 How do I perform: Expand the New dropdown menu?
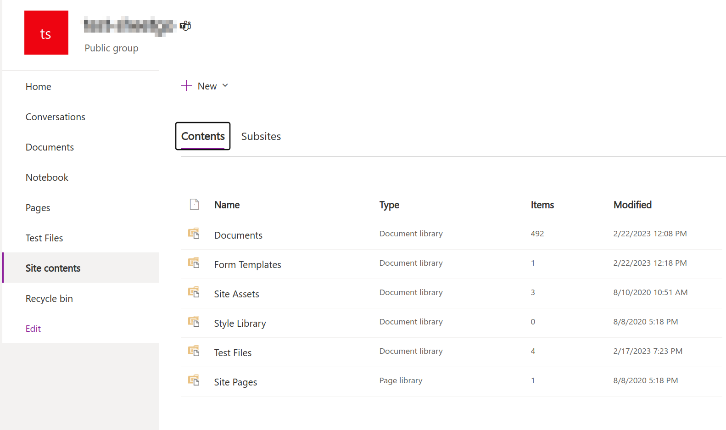tap(205, 86)
